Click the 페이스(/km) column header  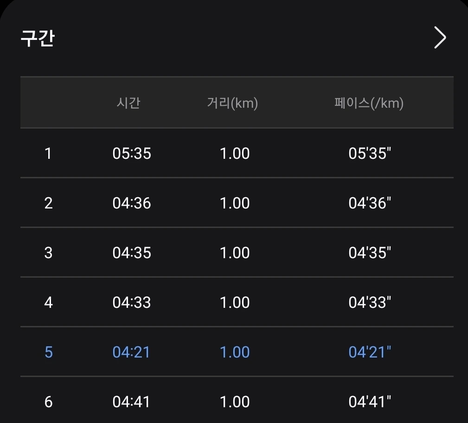369,103
